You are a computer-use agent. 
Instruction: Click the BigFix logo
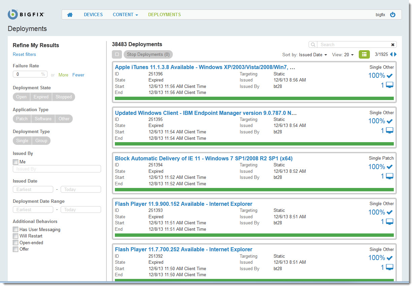pyautogui.click(x=26, y=14)
